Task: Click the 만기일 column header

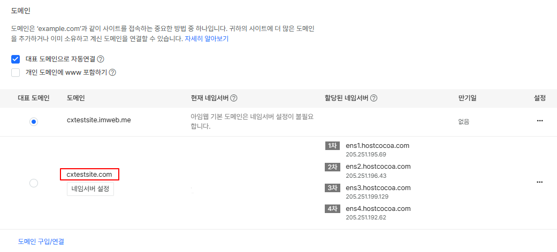Action: pos(467,98)
